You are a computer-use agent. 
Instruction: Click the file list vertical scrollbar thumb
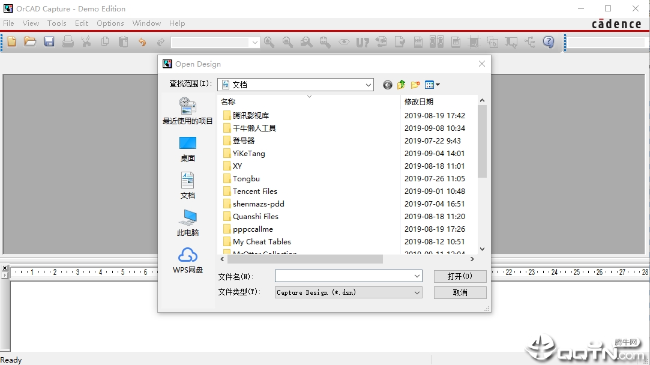pyautogui.click(x=482, y=141)
